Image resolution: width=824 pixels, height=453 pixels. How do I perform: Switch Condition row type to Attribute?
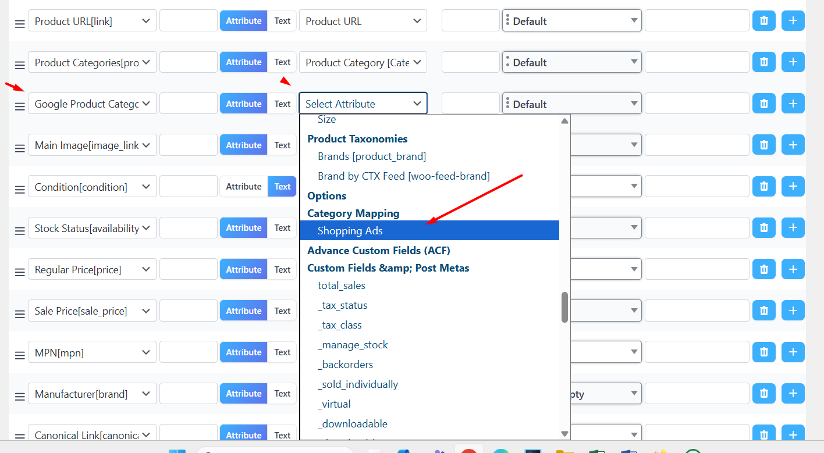pyautogui.click(x=243, y=187)
